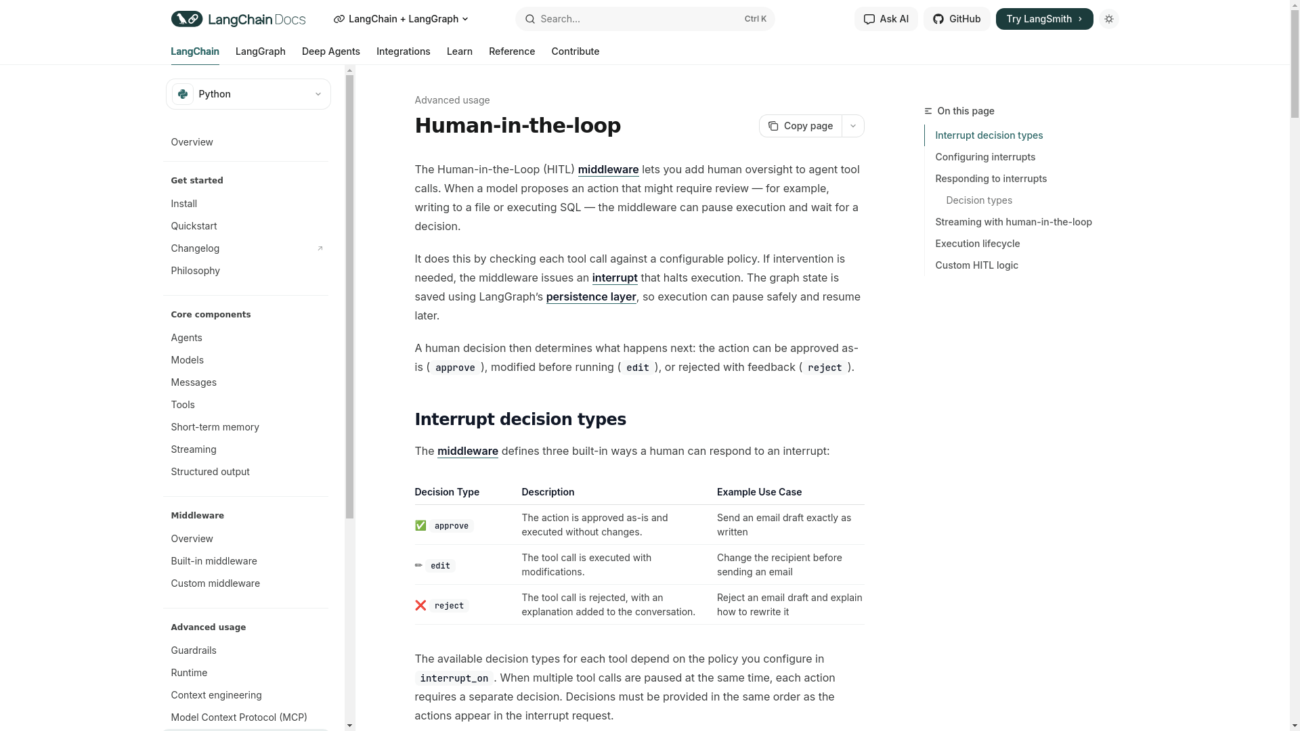Toggle the light/dark theme sun icon
Image resolution: width=1300 pixels, height=731 pixels.
[1109, 19]
